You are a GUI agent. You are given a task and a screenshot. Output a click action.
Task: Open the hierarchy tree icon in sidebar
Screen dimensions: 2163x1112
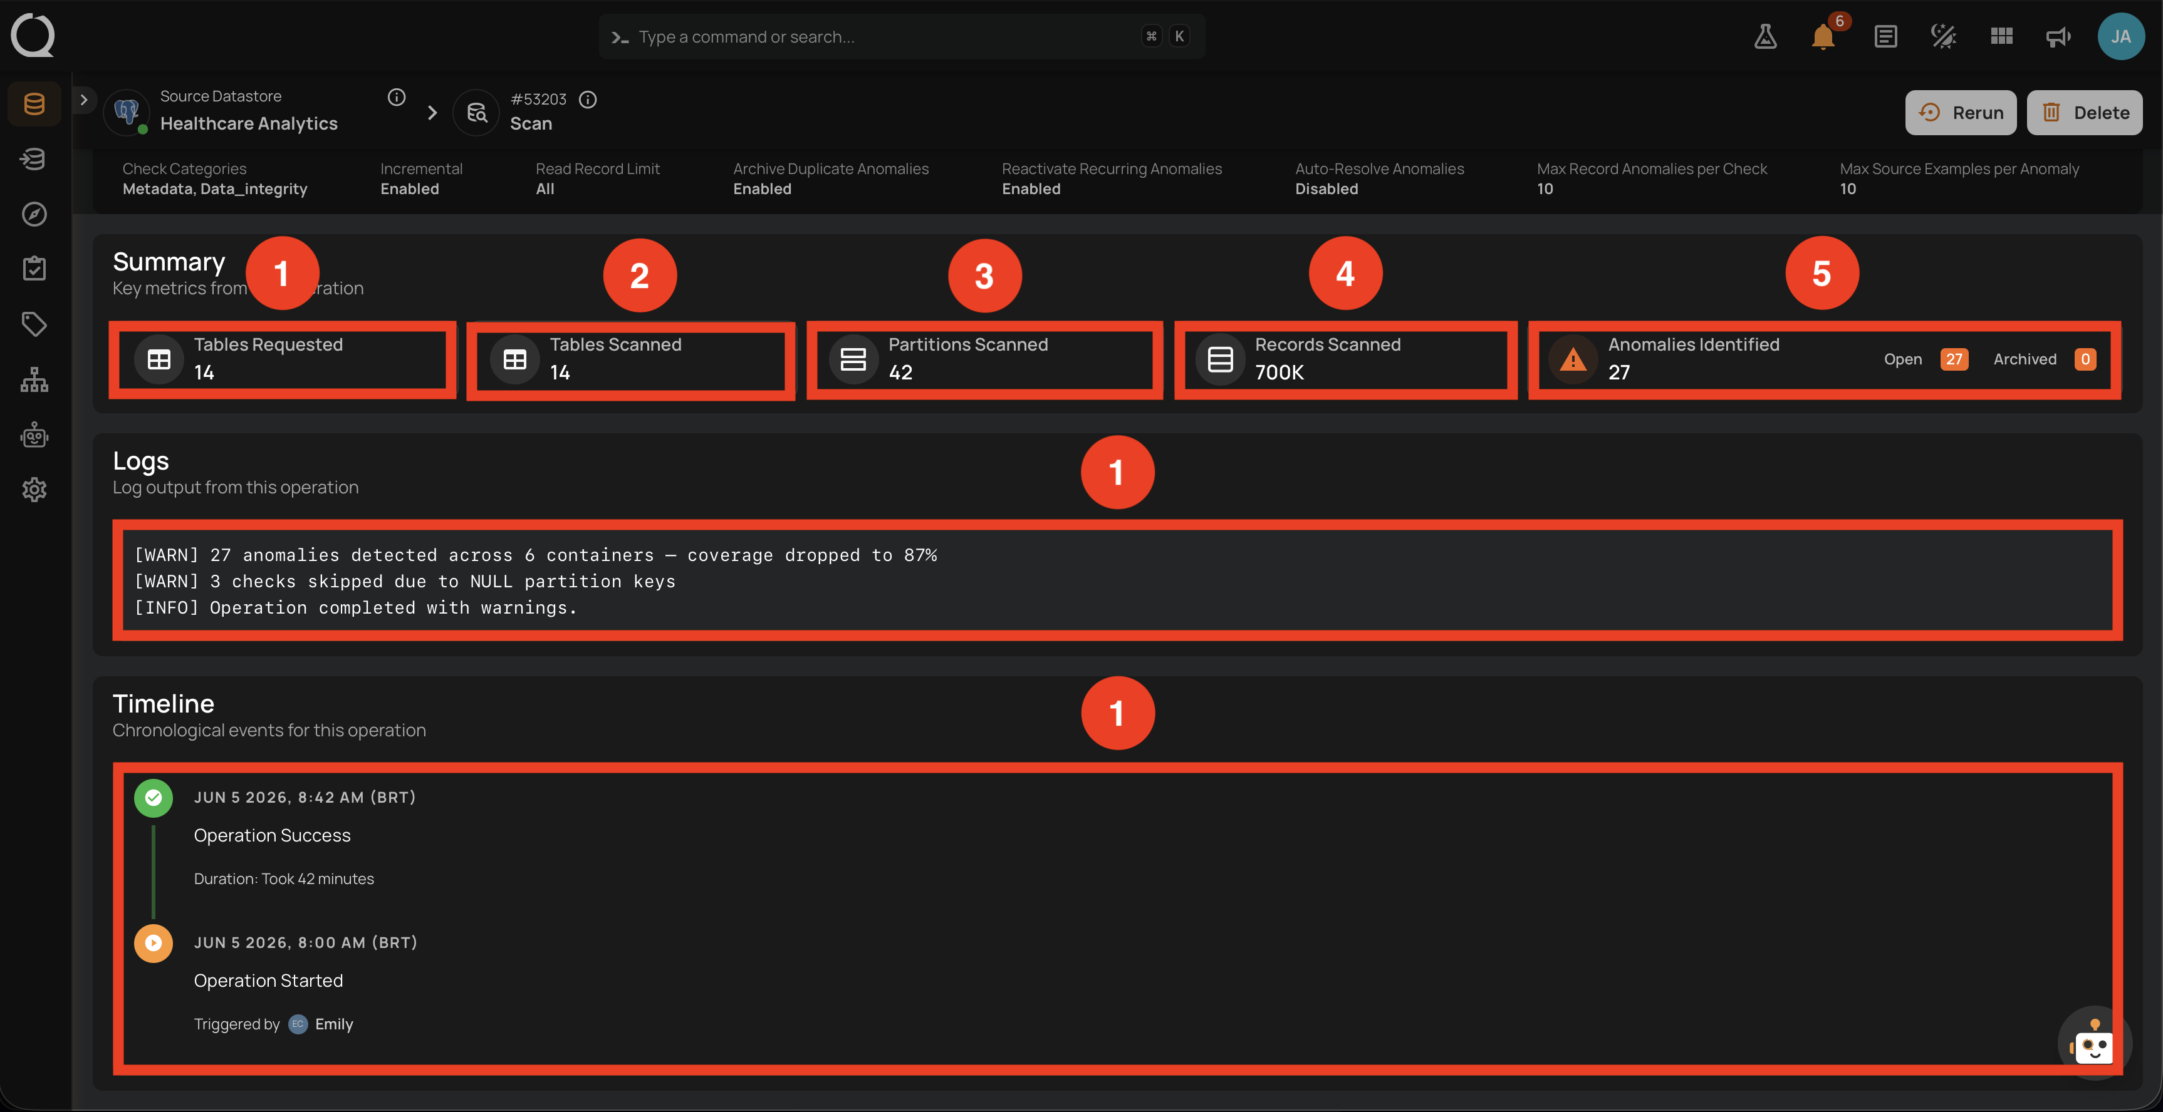(34, 379)
